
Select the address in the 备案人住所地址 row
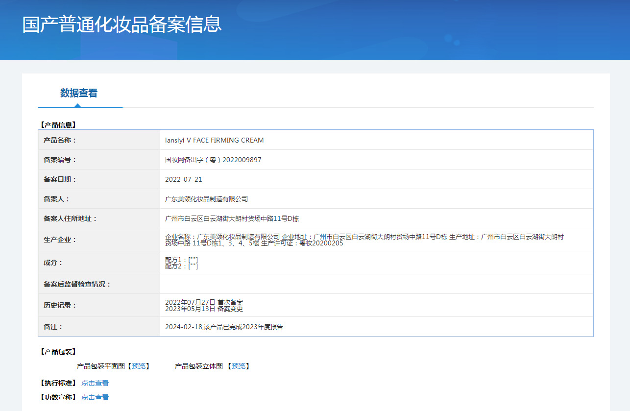[232, 218]
